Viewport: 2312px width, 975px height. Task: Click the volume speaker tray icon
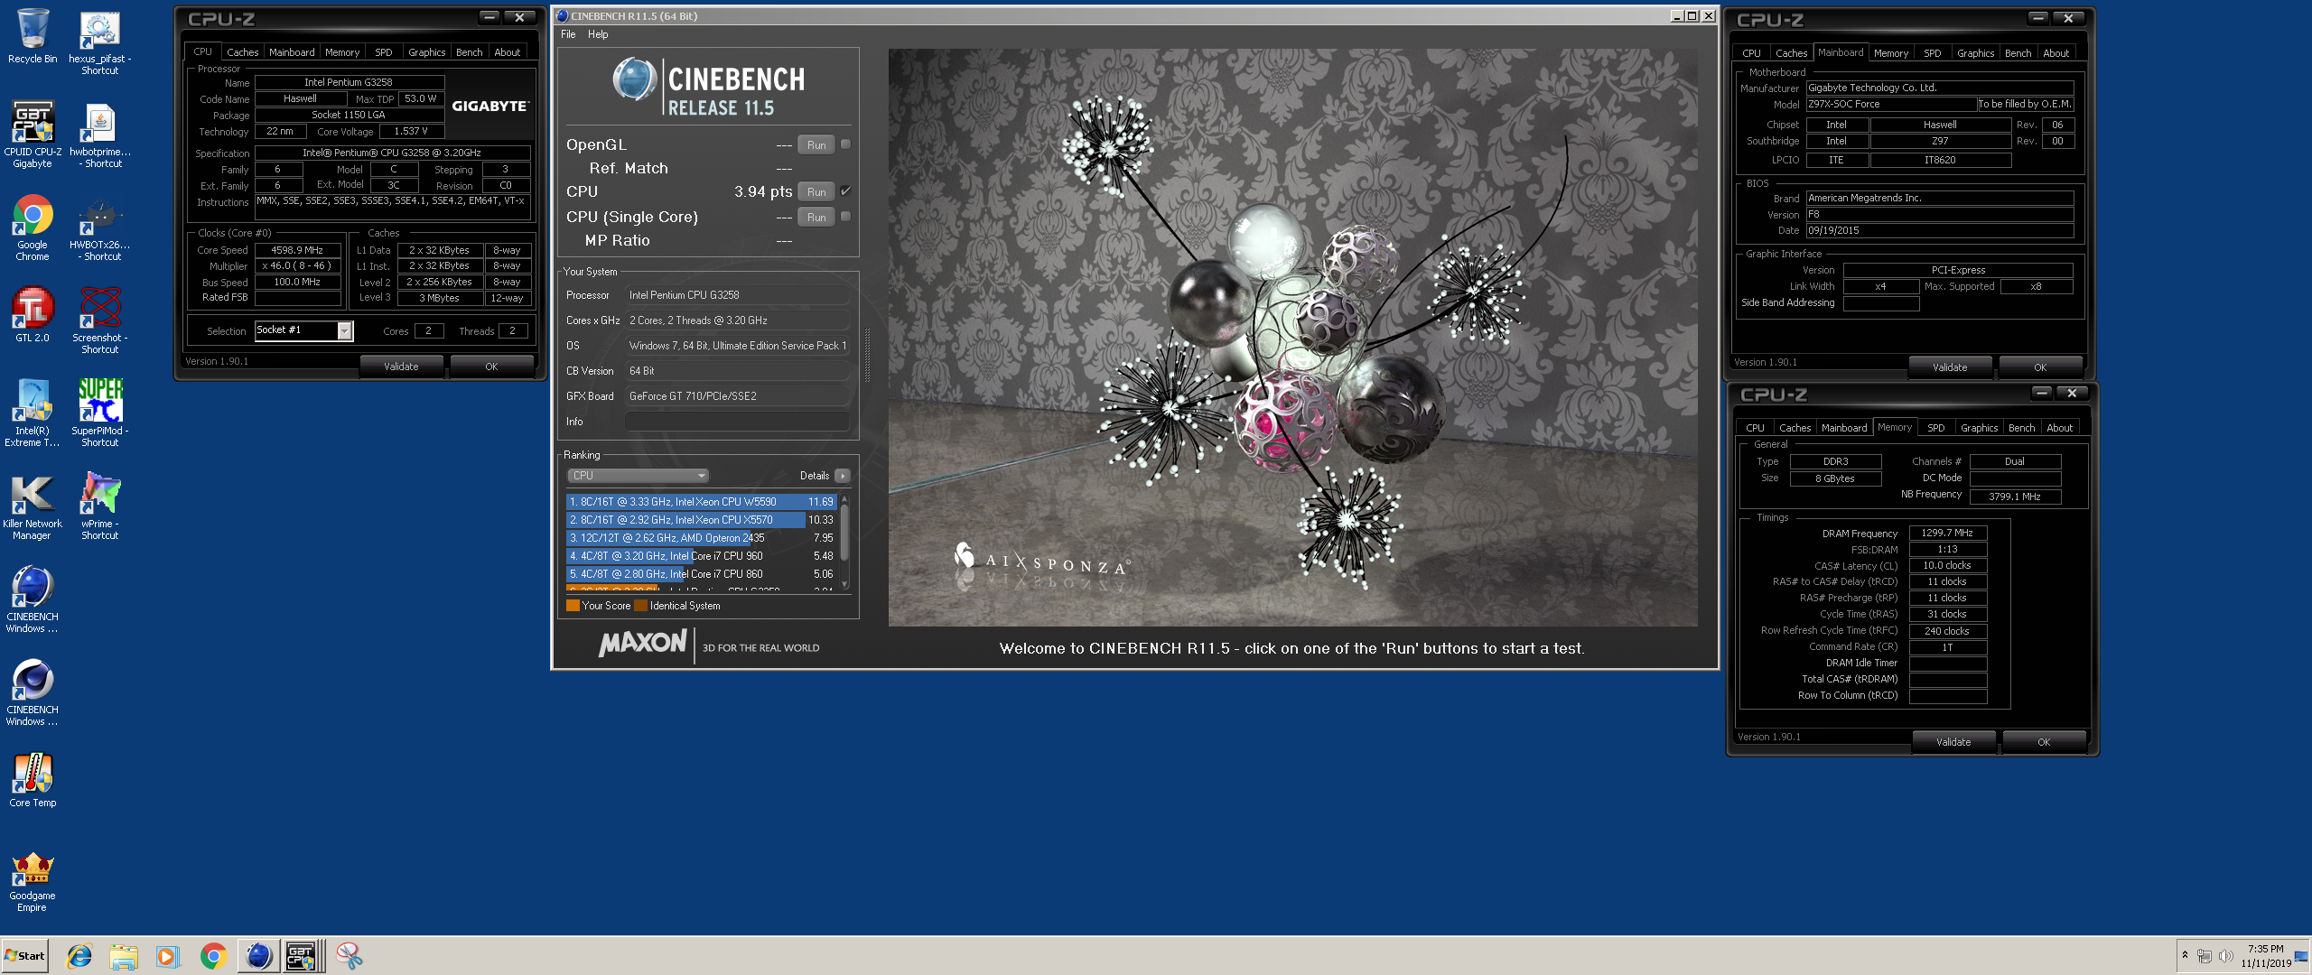point(2226,956)
